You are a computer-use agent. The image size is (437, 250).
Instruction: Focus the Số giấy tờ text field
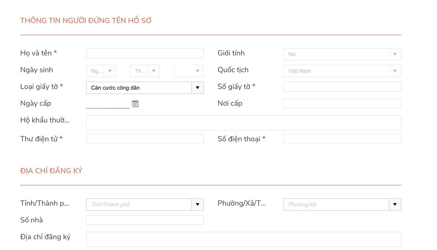(342, 87)
